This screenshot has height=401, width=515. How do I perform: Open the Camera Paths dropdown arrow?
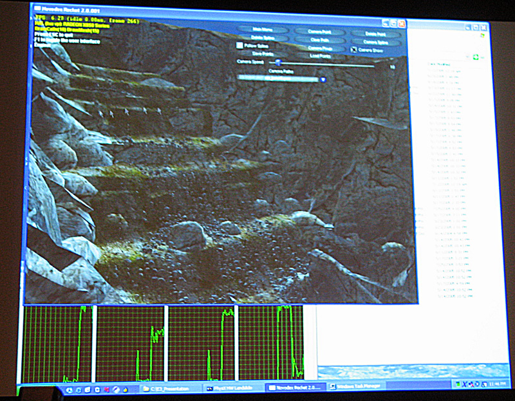tap(323, 80)
